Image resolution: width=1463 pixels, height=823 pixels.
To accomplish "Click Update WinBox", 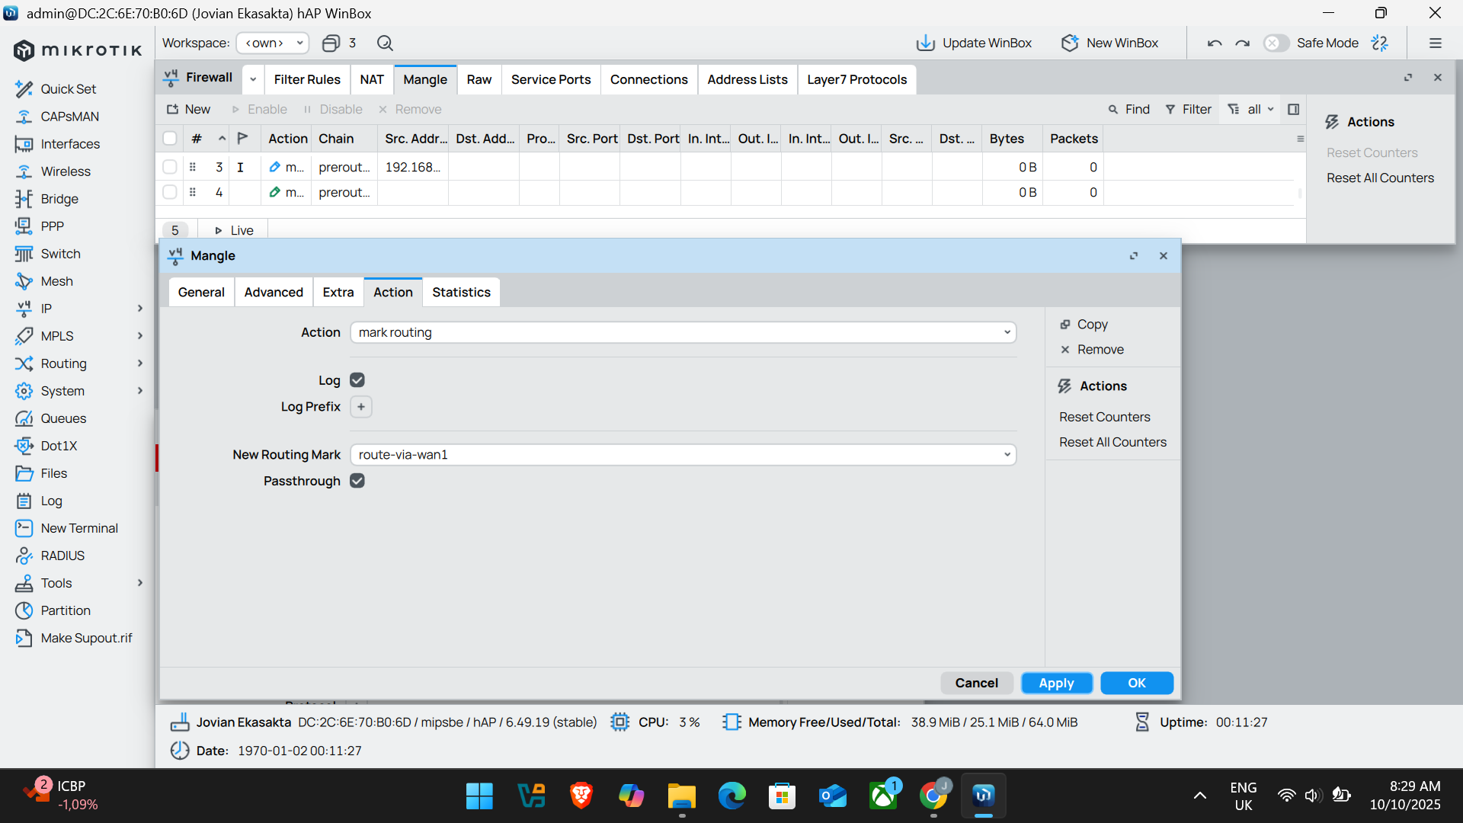I will click(x=974, y=43).
